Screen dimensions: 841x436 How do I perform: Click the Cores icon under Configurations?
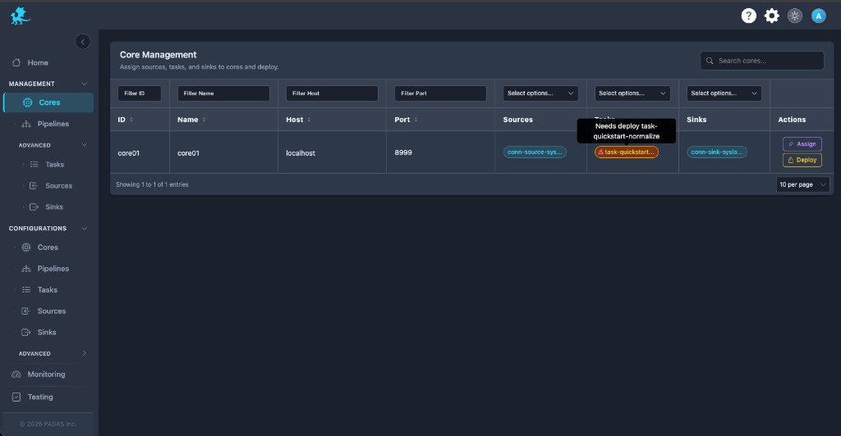click(x=25, y=248)
